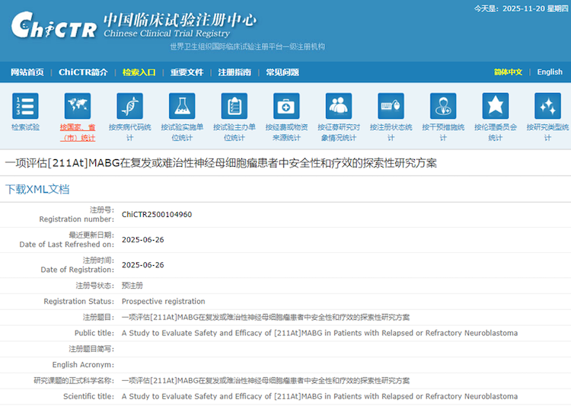This screenshot has width=571, height=406.
Task: Select the 按疾病代码统计 DNA icon
Action: pyautogui.click(x=129, y=107)
